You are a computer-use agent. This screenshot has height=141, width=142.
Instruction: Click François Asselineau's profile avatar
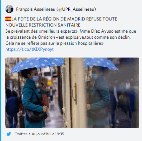tap(9, 9)
